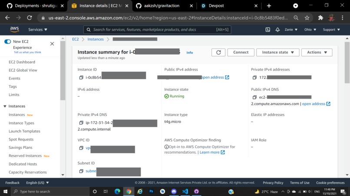Image resolution: width=350 pixels, height=196 pixels.
Task: Open AWS CloudShell icon in header
Action: point(267,29)
